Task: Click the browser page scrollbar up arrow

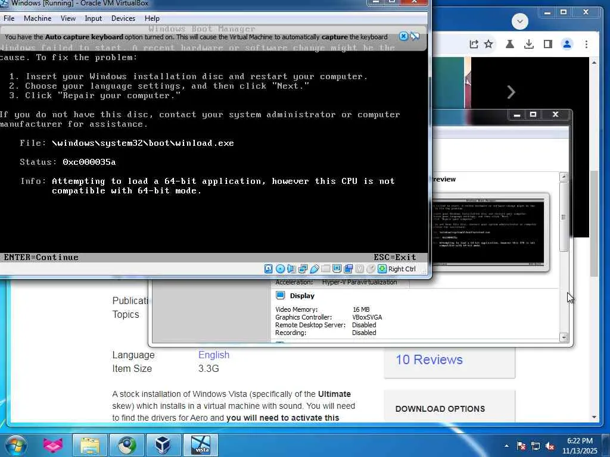Action: pyautogui.click(x=594, y=62)
